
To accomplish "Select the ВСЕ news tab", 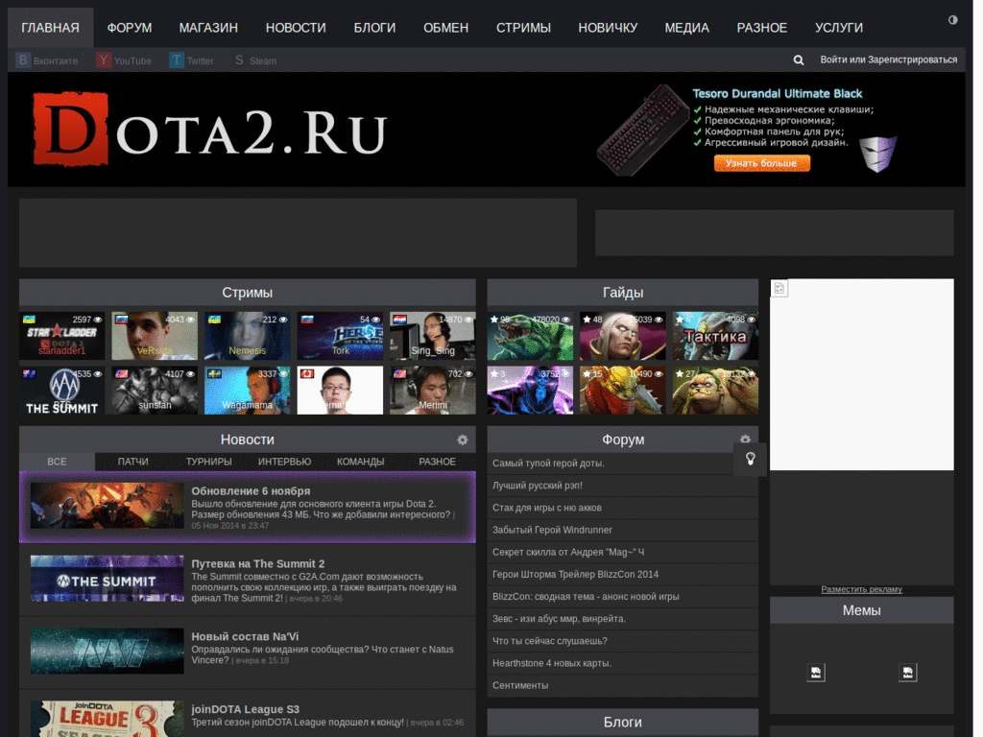I will point(57,462).
